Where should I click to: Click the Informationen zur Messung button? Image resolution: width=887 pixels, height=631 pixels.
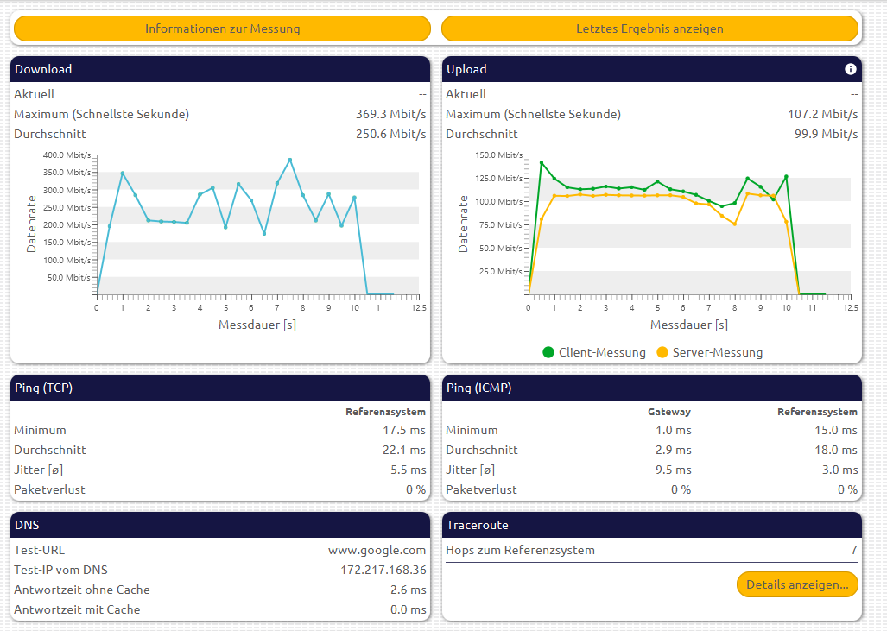(222, 28)
